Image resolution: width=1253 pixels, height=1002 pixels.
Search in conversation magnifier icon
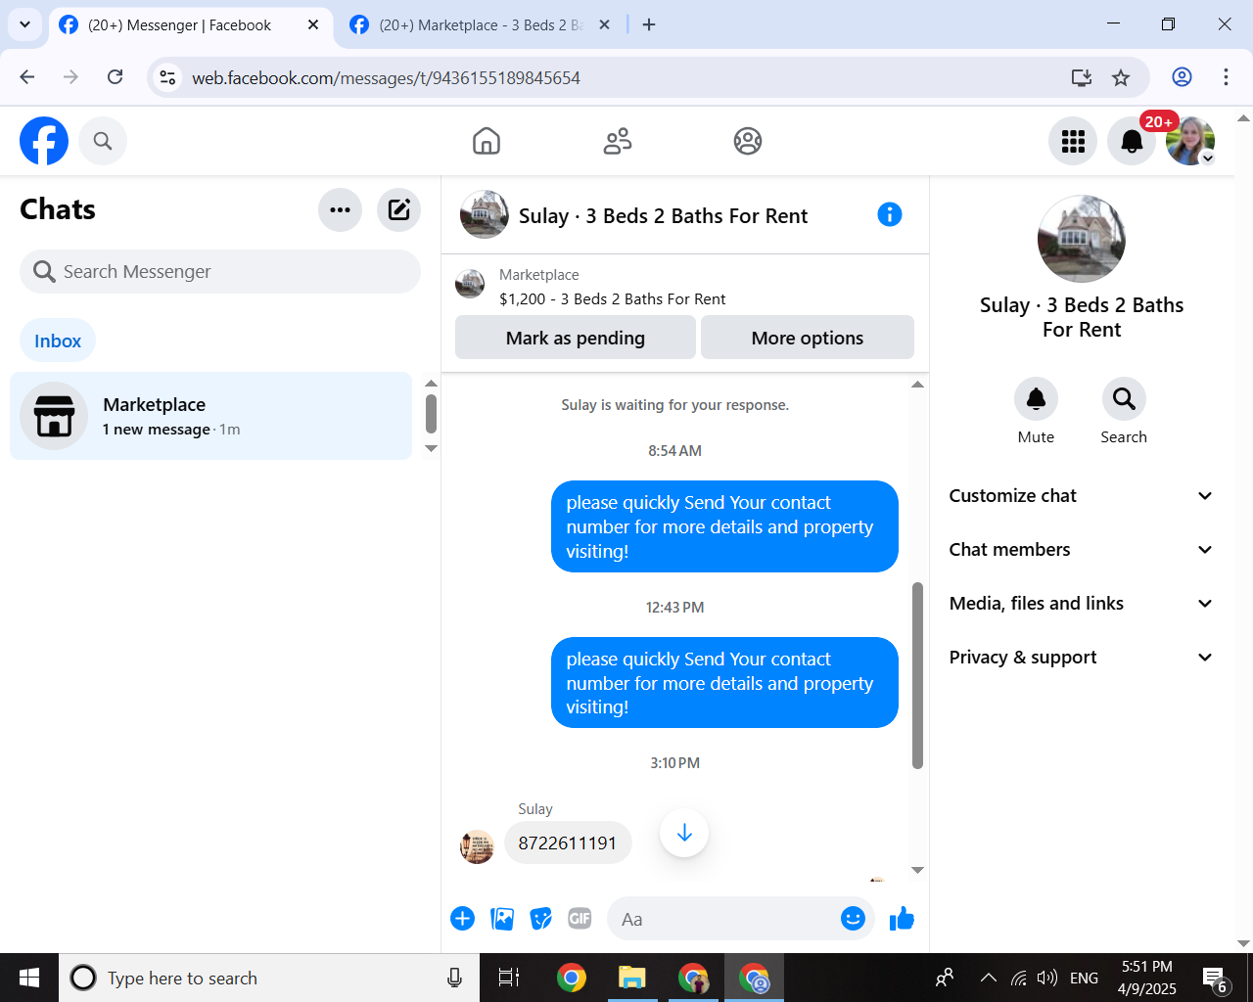pyautogui.click(x=1124, y=399)
